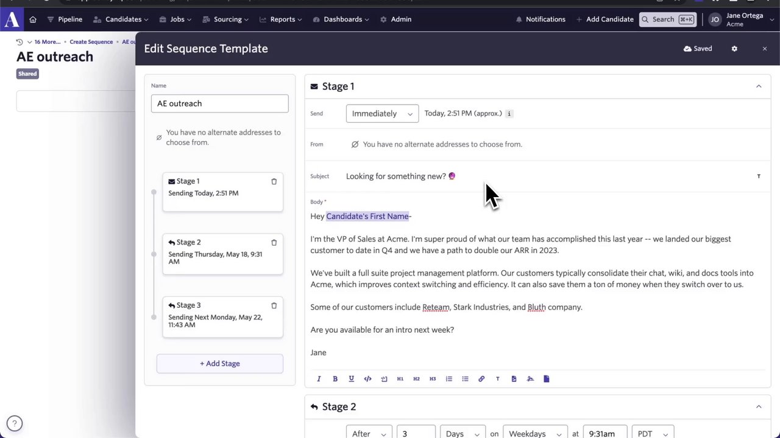This screenshot has width=780, height=438.
Task: Open the Reports menu
Action: (282, 19)
